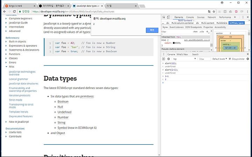Image resolution: width=252 pixels, height=157 pixels.
Task: Clear the console output
Action: [x=168, y=59]
